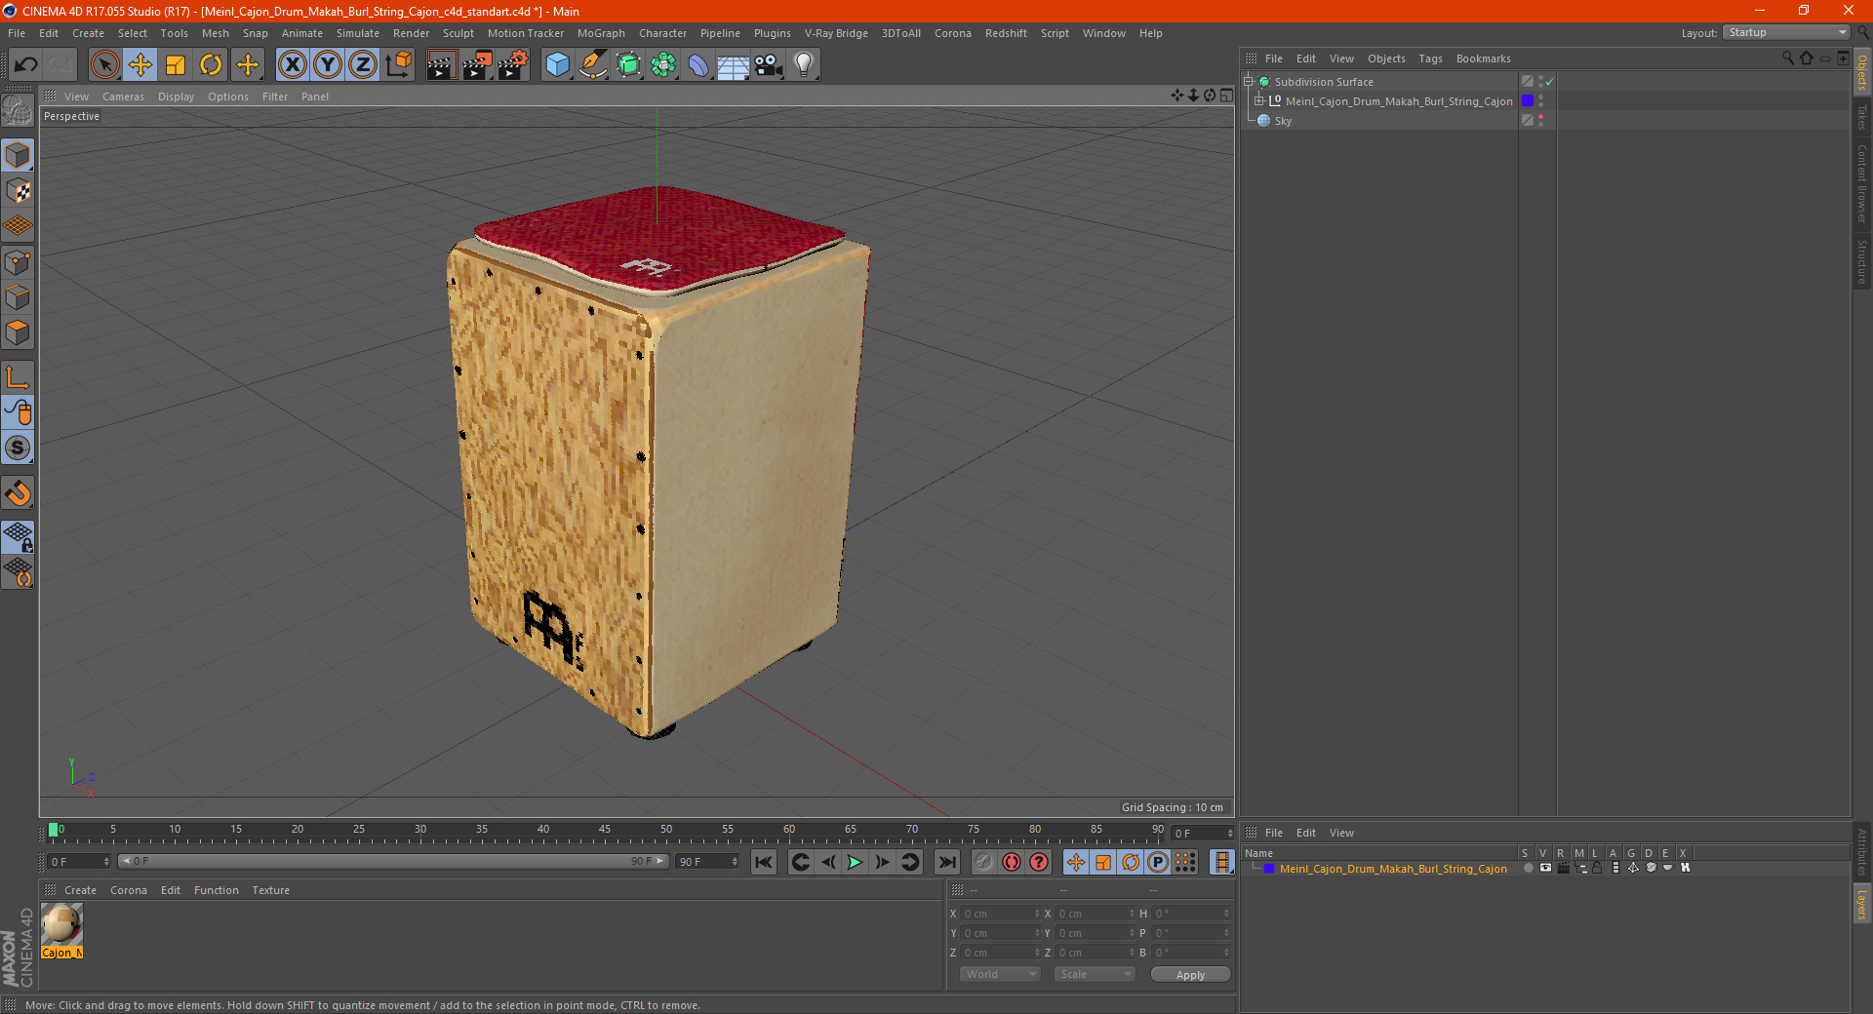Toggle Parameter keyframe recording
Image resolution: width=1873 pixels, height=1014 pixels.
tap(1158, 862)
